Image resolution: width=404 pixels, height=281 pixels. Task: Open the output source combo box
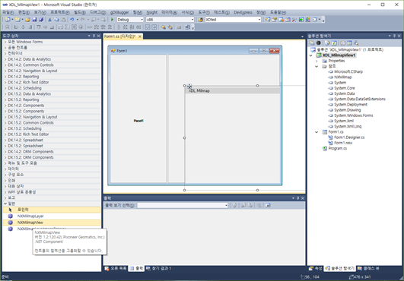183,205
